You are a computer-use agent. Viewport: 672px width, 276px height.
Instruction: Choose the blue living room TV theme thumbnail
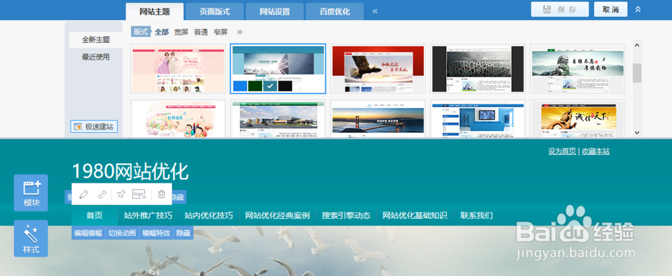478,119
